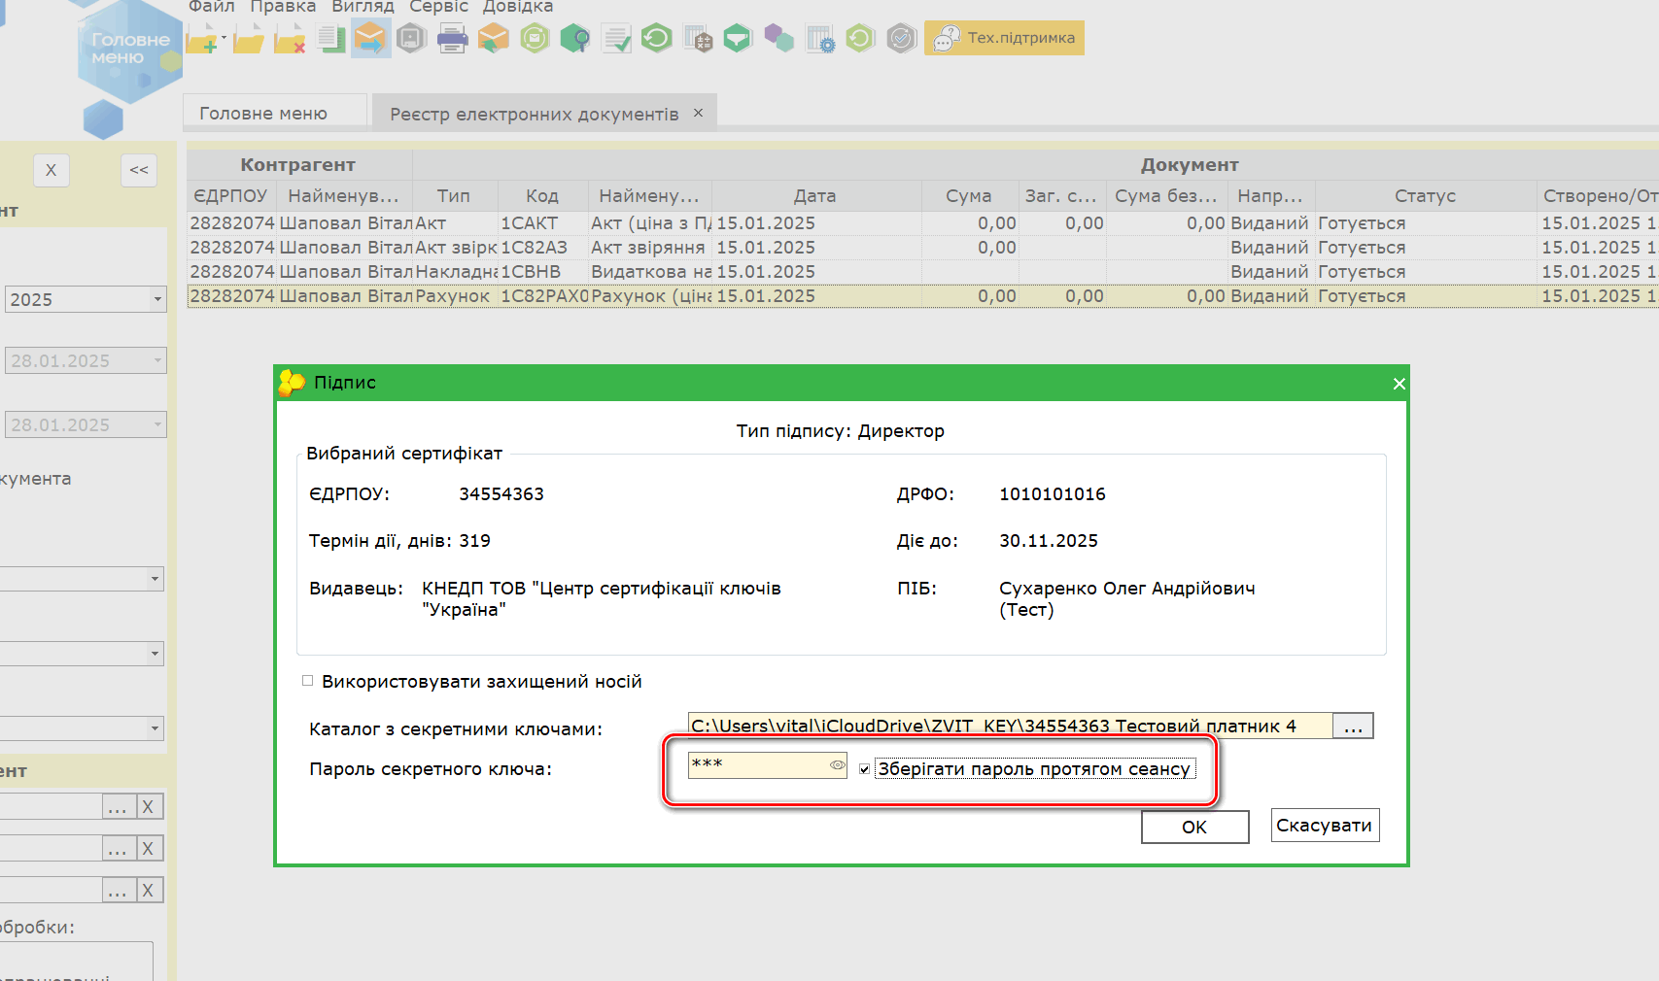The image size is (1659, 981).
Task: Click the green filter funnel icon
Action: (x=738, y=40)
